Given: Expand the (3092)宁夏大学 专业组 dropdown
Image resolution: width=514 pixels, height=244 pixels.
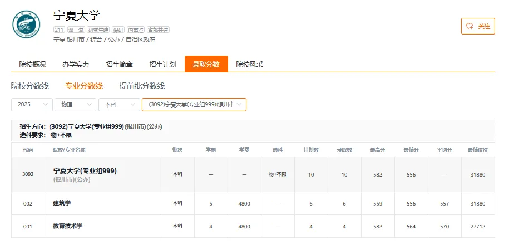Looking at the screenshot, I should 194,104.
